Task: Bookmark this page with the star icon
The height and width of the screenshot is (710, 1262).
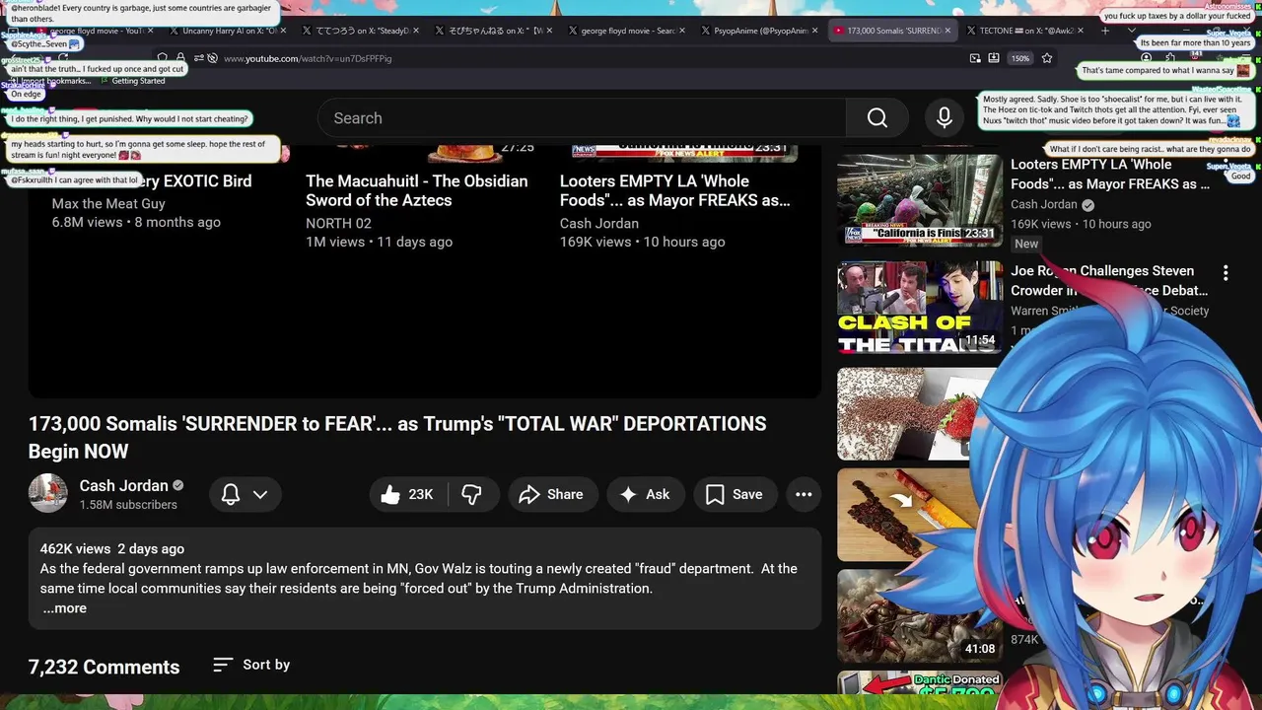Action: tap(1047, 58)
